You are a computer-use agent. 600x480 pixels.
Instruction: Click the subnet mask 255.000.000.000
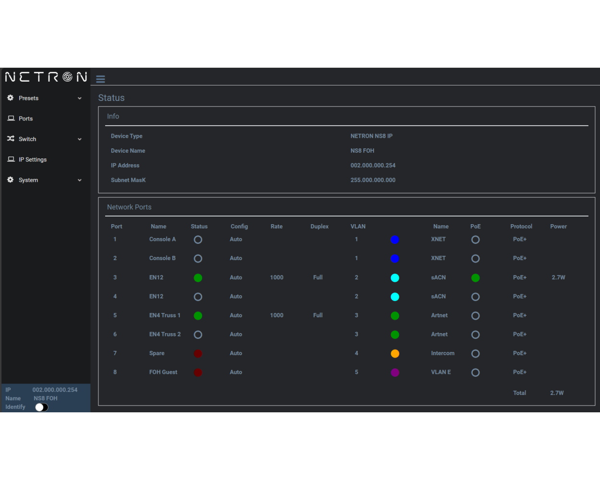(373, 180)
